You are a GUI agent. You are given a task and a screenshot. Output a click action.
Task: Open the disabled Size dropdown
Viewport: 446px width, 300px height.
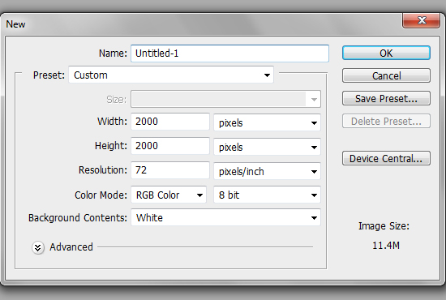pyautogui.click(x=226, y=99)
